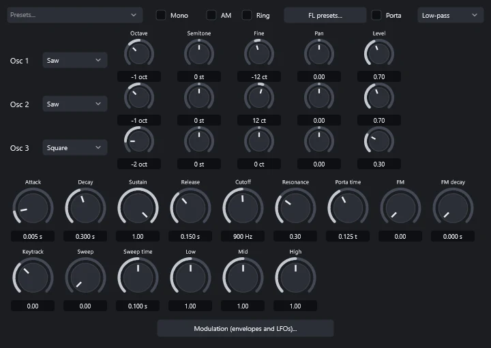Image resolution: width=491 pixels, height=348 pixels.
Task: Click the Resonance knob
Action: (x=295, y=208)
